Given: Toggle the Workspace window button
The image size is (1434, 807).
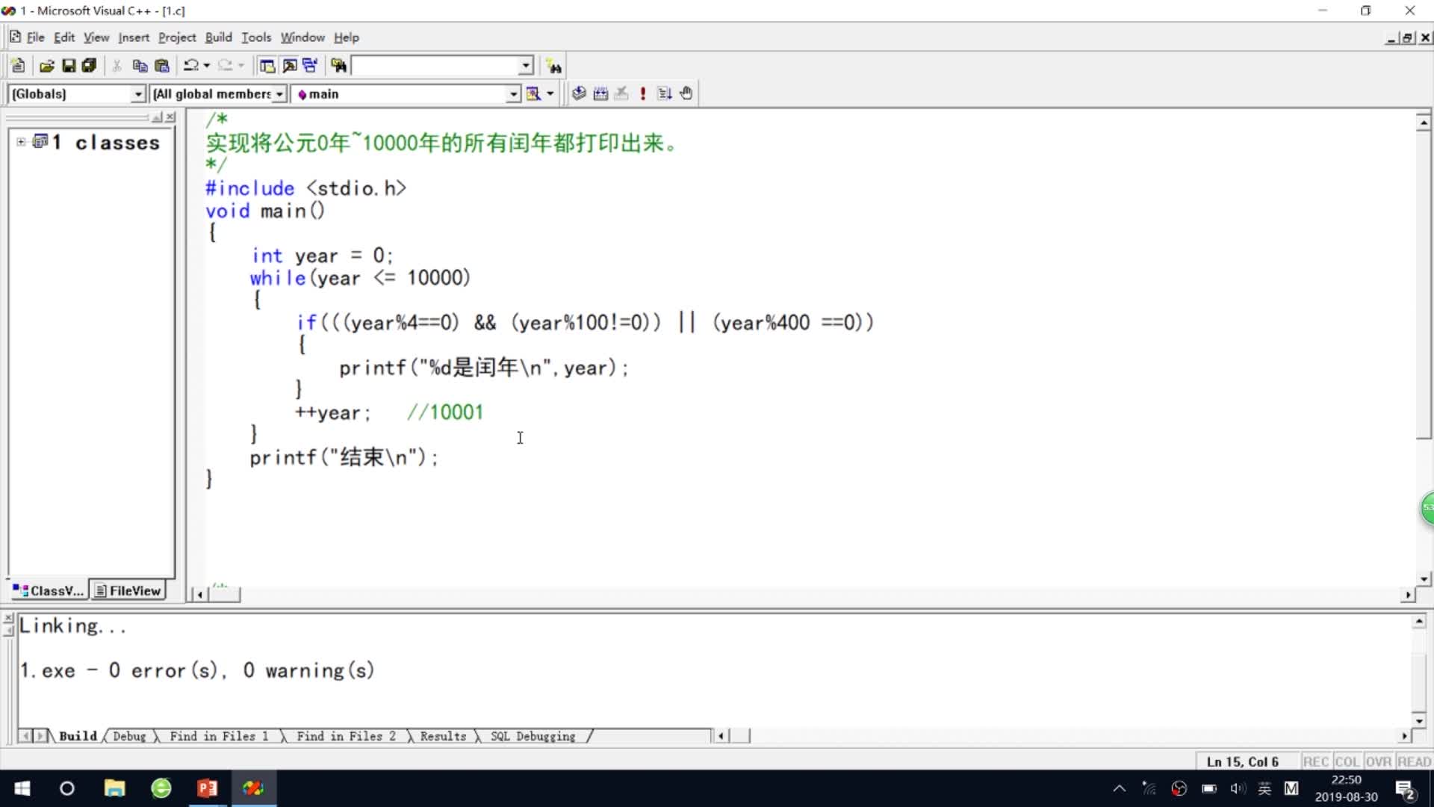Looking at the screenshot, I should 267,66.
